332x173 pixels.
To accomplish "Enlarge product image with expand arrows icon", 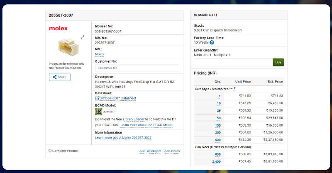I will (82, 37).
